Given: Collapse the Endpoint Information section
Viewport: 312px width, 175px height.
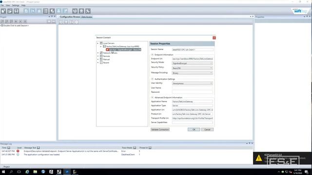Looking at the screenshot, I should tap(153, 54).
